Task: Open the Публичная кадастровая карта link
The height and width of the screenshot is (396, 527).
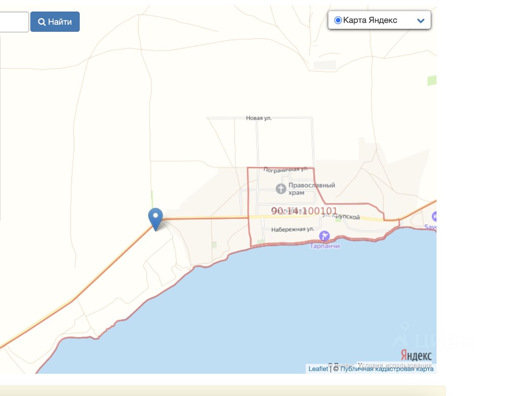Action: 387,369
